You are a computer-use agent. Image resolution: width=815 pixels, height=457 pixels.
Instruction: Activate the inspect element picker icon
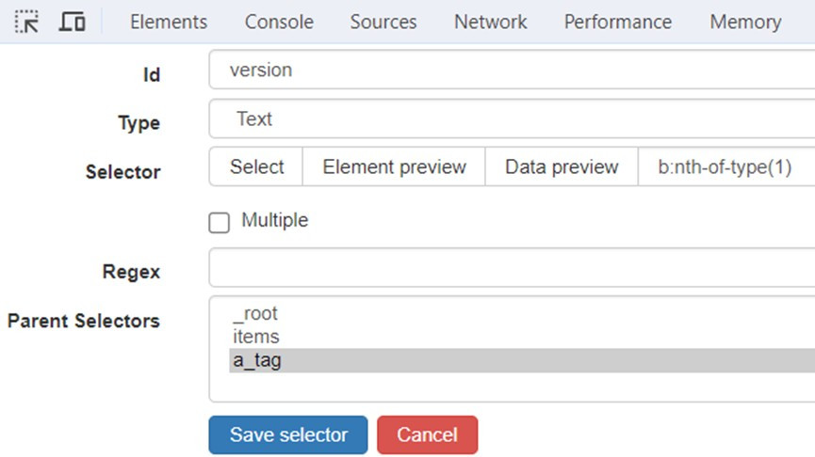coord(26,22)
